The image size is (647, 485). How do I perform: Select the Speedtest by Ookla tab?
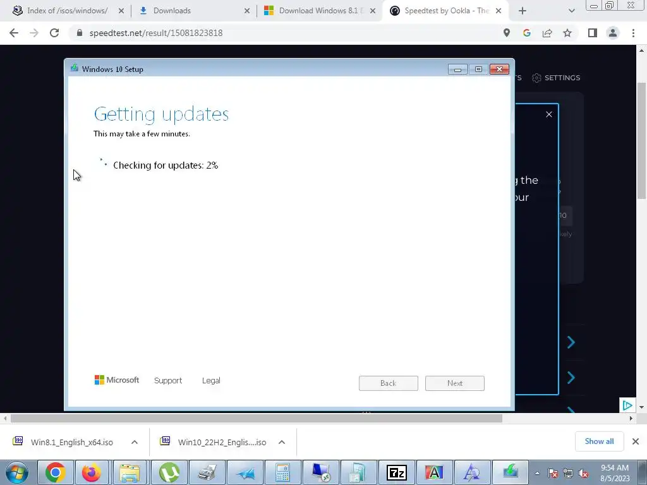coord(445,11)
